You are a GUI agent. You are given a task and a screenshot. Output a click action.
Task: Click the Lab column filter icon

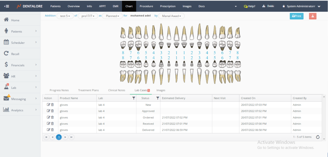point(134,98)
